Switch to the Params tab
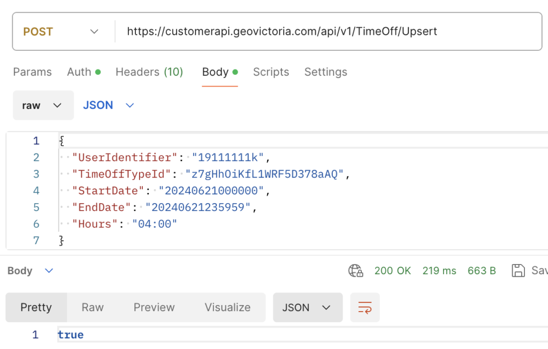The width and height of the screenshot is (548, 349). coord(32,72)
